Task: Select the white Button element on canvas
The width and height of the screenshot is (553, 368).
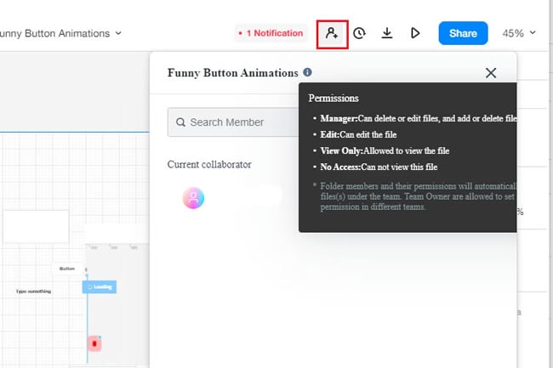Action: (x=67, y=269)
